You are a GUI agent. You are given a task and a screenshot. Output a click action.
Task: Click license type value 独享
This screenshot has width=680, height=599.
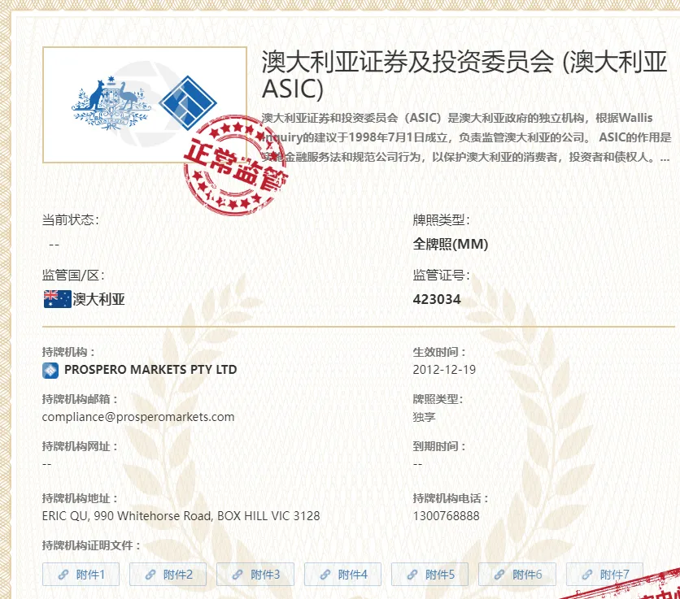point(424,417)
